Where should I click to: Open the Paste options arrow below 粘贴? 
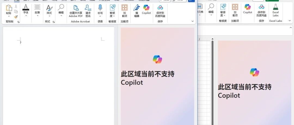[x=9, y=16]
